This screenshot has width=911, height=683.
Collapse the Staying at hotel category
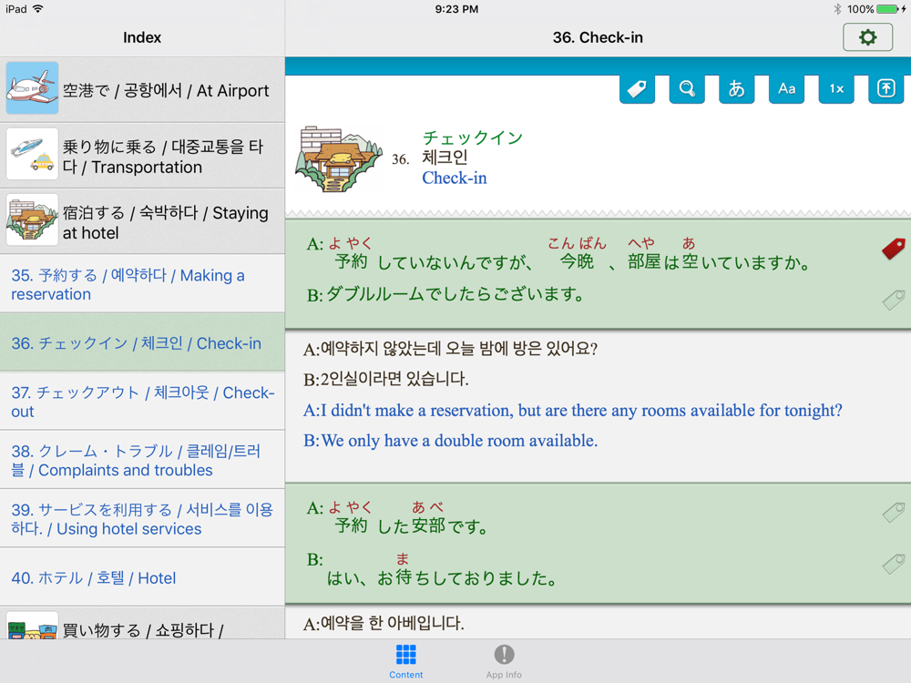(142, 221)
